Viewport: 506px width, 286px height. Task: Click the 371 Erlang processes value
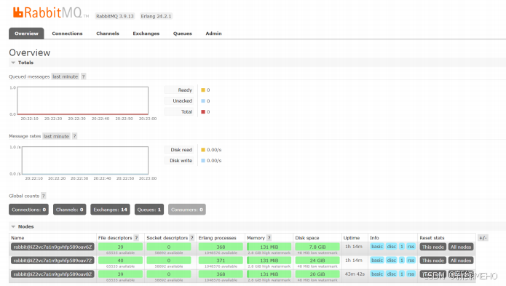point(221,261)
